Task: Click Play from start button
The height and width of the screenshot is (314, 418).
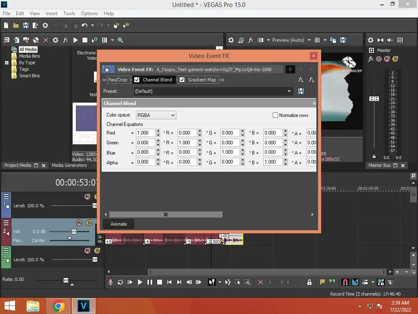Action: pyautogui.click(x=130, y=282)
